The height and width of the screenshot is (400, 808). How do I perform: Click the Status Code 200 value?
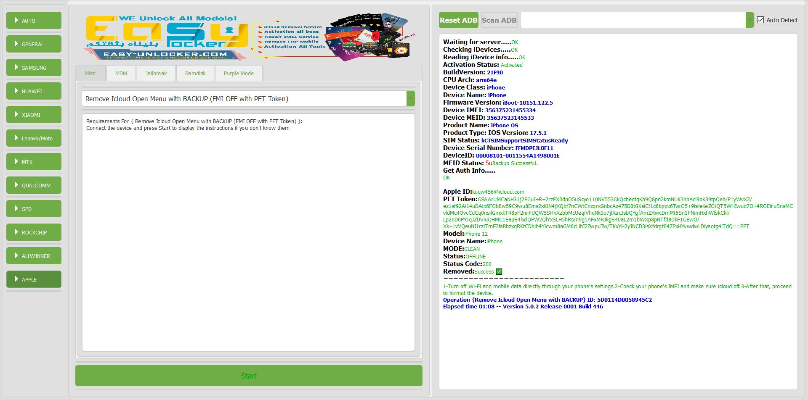[x=487, y=264]
